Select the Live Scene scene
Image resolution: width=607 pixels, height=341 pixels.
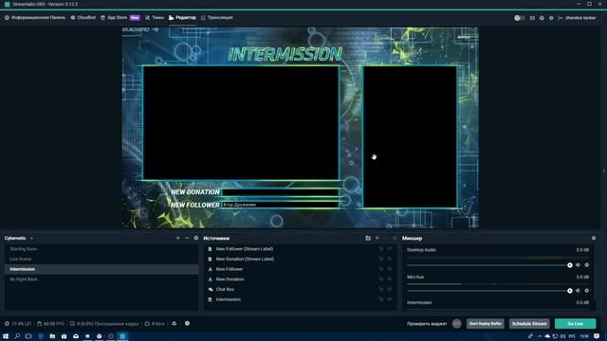click(x=101, y=259)
